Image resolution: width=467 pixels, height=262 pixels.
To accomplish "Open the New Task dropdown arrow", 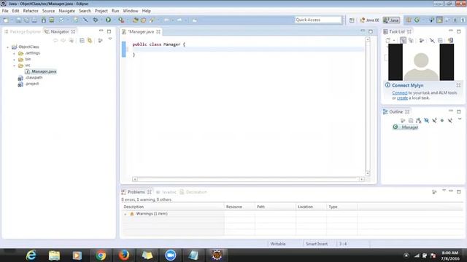I will (394, 41).
